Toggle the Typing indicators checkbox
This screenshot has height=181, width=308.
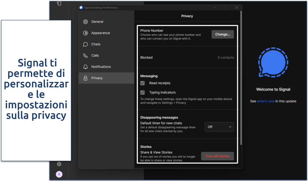[x=143, y=93]
